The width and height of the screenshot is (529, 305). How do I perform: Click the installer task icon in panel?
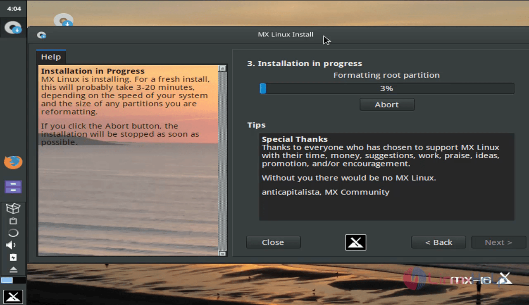tap(12, 28)
